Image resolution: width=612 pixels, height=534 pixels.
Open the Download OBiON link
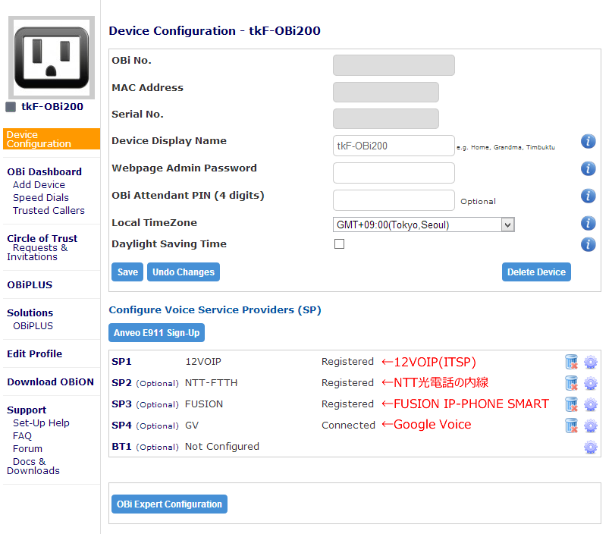click(50, 382)
